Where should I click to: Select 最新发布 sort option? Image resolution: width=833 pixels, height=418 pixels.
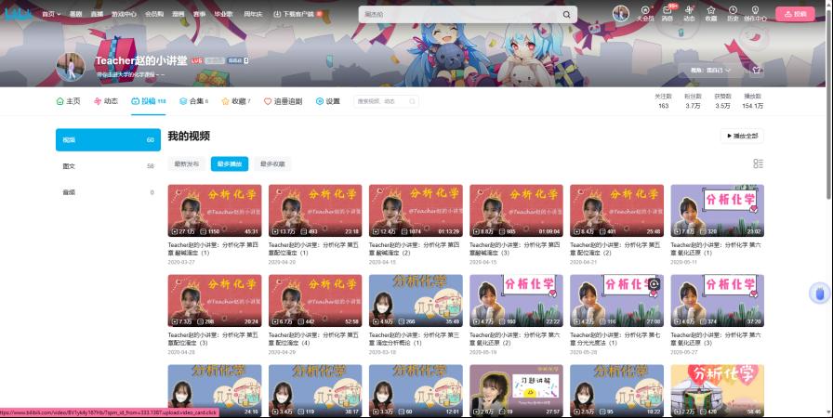(187, 163)
